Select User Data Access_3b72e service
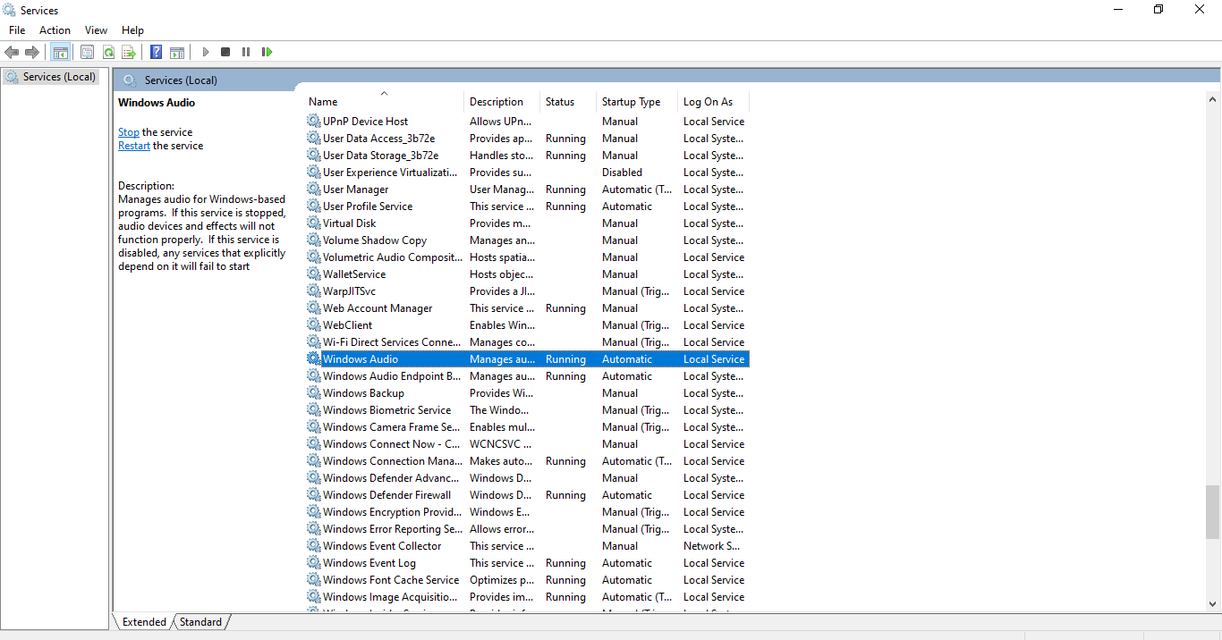This screenshot has height=640, width=1222. click(x=527, y=138)
